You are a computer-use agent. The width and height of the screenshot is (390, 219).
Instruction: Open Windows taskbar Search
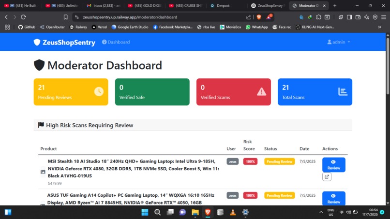click(x=157, y=212)
